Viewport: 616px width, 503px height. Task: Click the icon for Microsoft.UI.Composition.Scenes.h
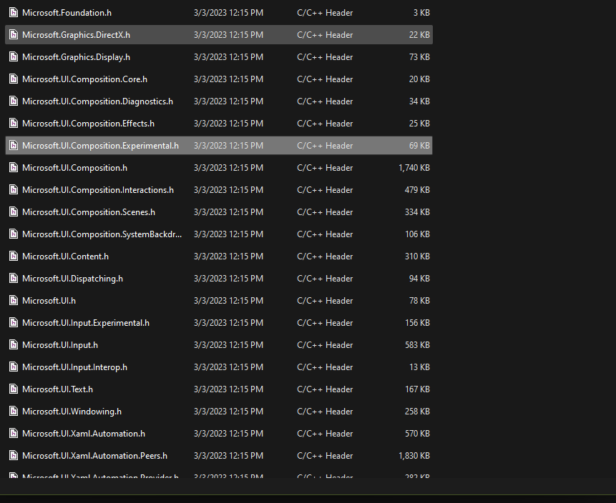[14, 212]
